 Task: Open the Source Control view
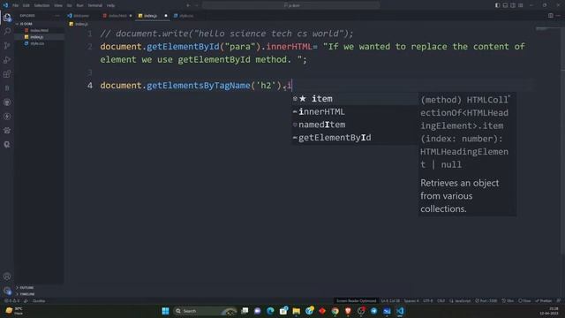[x=7, y=45]
